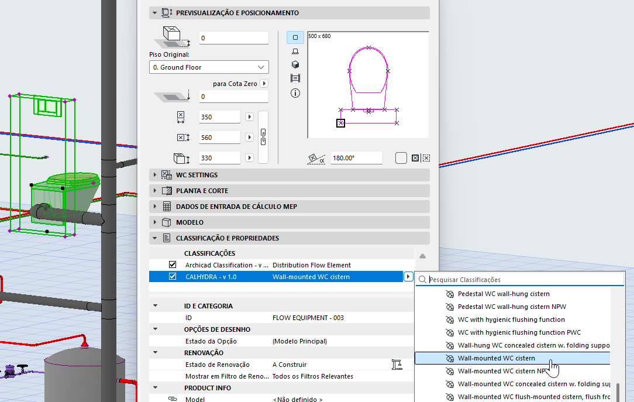Click the dashed anchor selection icon
The image size is (634, 402).
click(426, 158)
